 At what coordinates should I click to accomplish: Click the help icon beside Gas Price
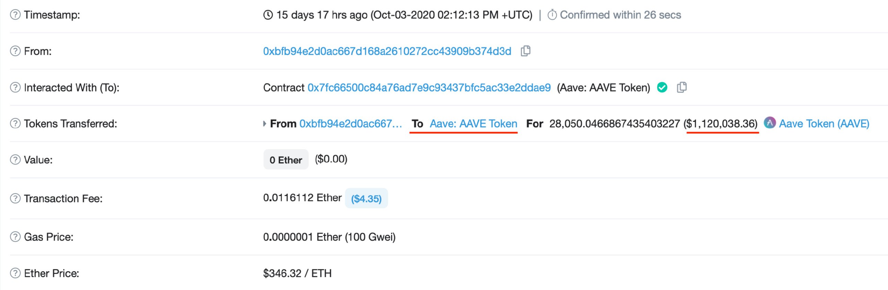[15, 237]
